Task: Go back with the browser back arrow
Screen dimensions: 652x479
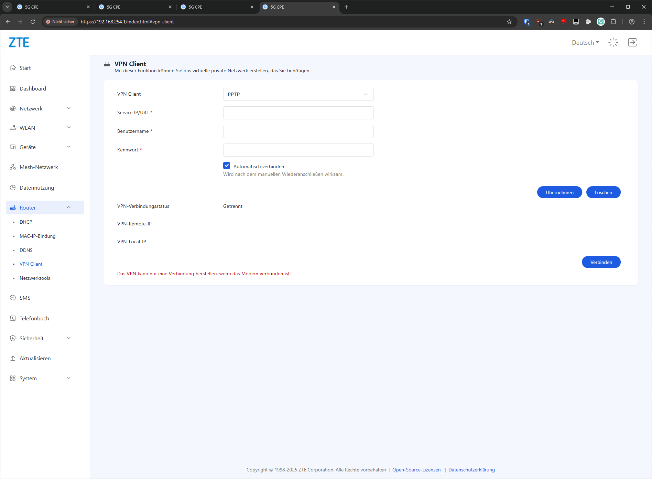Action: point(8,22)
